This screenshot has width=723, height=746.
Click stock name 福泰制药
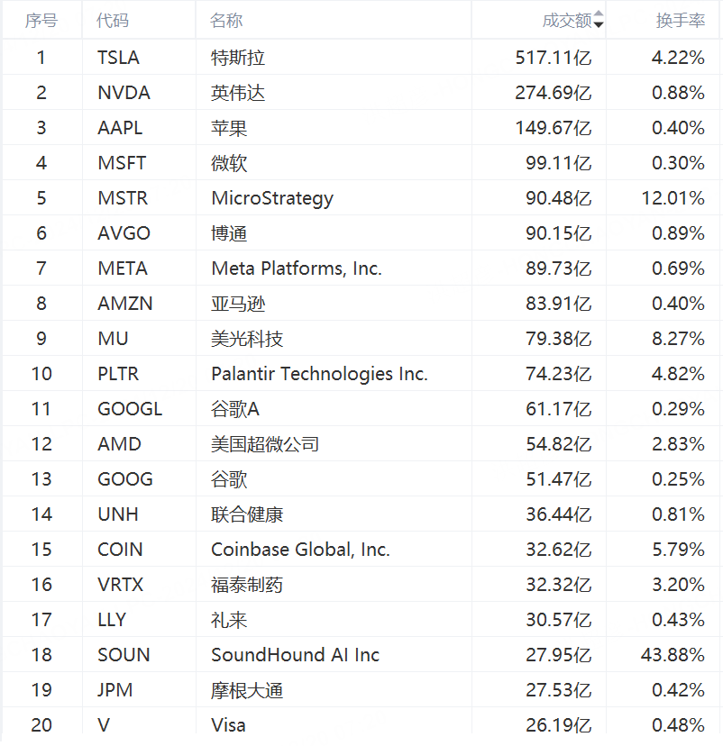[x=247, y=585]
